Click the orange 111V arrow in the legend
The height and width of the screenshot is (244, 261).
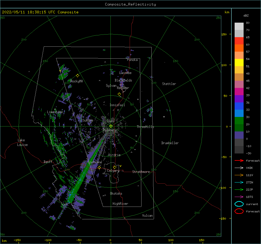tap(239, 175)
